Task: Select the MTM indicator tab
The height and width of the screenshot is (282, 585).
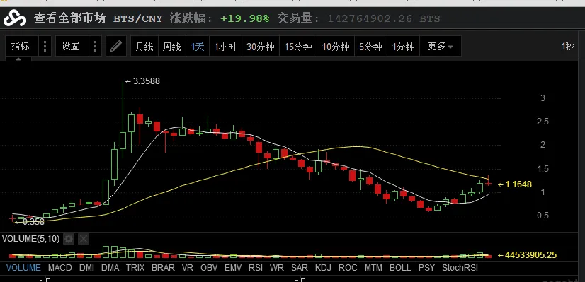Action: click(x=373, y=267)
